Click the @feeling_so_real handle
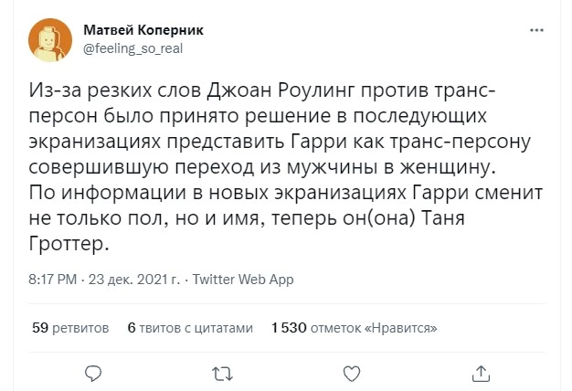Viewport: 572px width, 391px height. click(x=133, y=48)
